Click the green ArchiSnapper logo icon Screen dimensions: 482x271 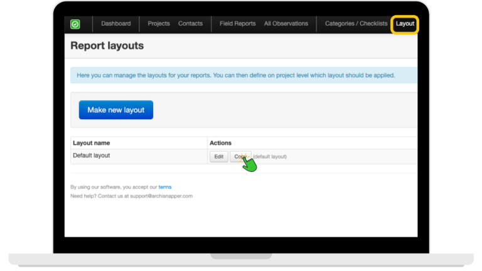75,24
